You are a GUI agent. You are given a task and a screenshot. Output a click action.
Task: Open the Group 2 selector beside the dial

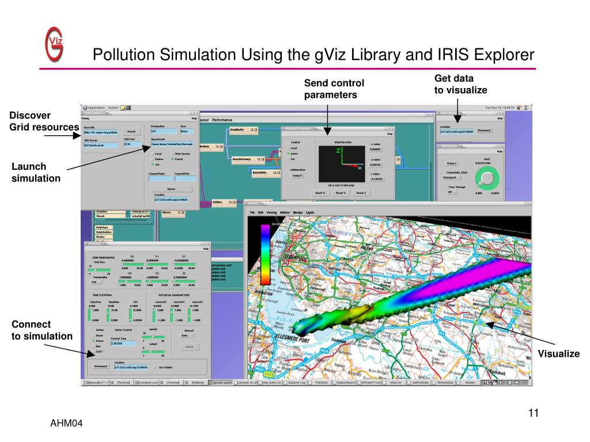click(452, 163)
